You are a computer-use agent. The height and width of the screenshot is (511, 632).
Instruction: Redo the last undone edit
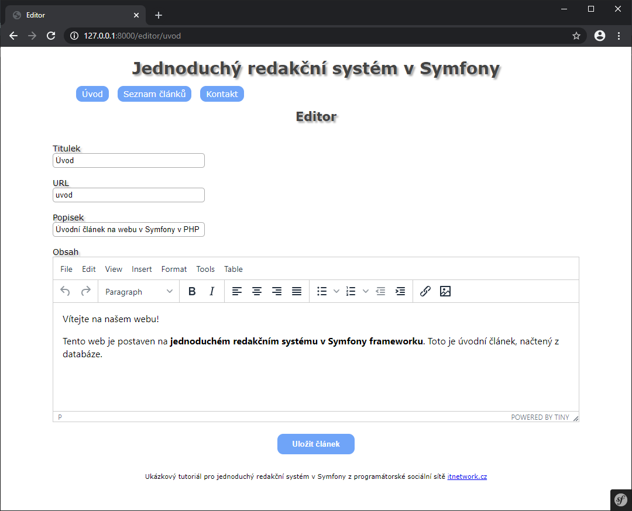pyautogui.click(x=86, y=291)
